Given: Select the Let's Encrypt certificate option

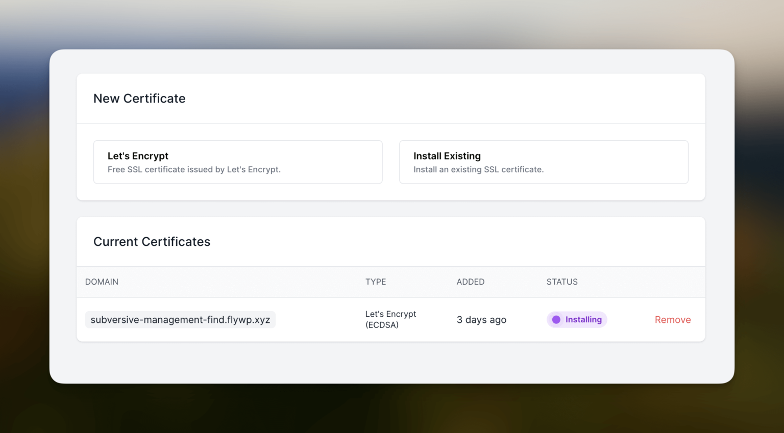Looking at the screenshot, I should point(238,162).
